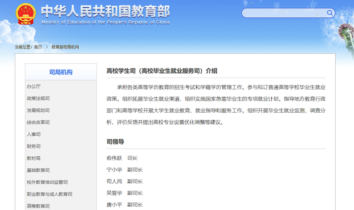
Task: Click the 司长 title after 俞伟跃
Action: (x=132, y=158)
